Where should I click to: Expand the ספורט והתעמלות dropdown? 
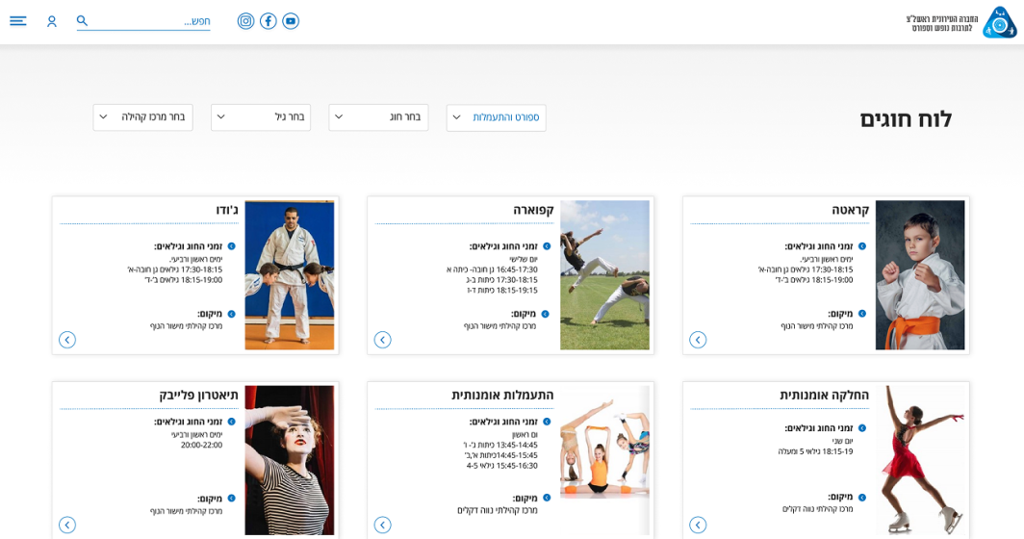[x=496, y=117]
